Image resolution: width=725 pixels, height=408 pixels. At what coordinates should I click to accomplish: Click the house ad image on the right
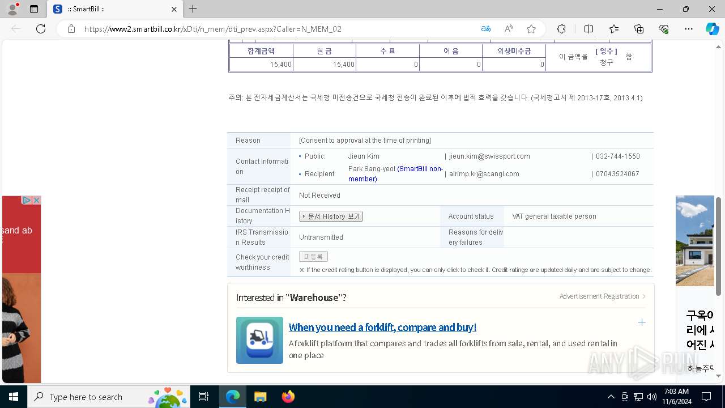click(x=695, y=241)
